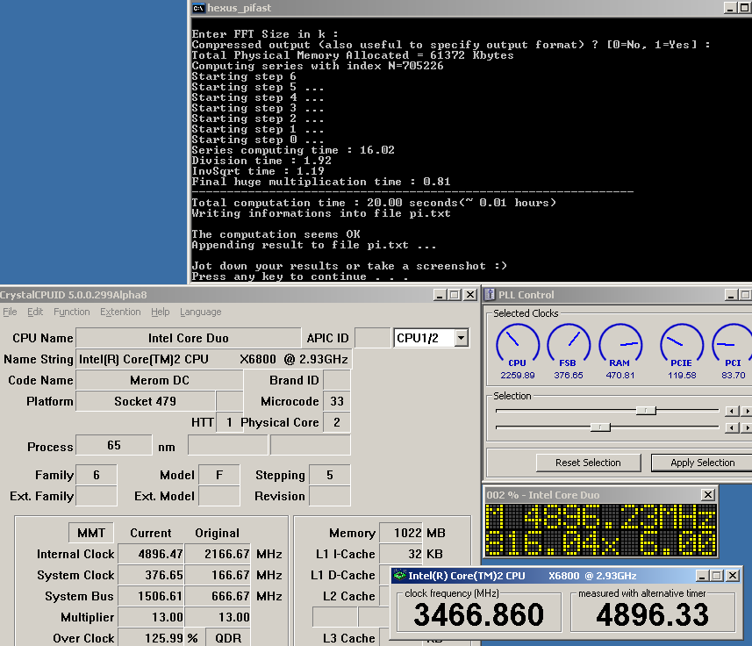Screen dimensions: 752x646
Task: Click the Memory value 1022
Action: pos(401,533)
